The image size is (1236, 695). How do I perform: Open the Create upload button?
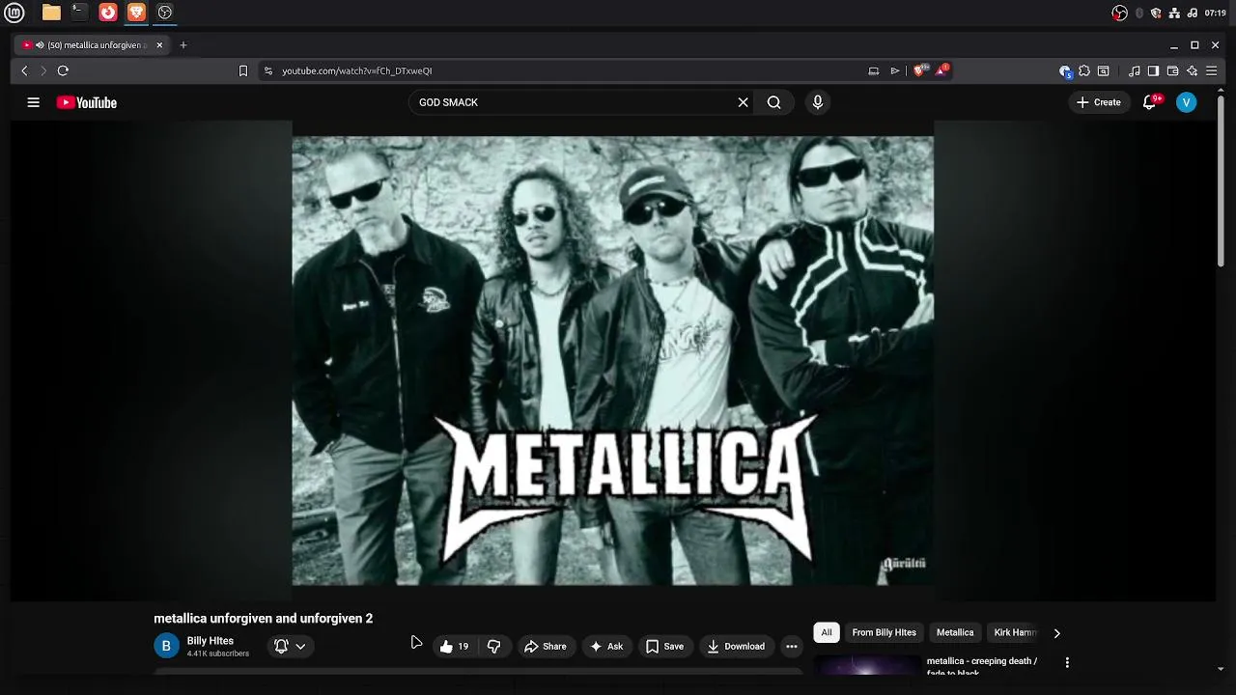(1099, 102)
